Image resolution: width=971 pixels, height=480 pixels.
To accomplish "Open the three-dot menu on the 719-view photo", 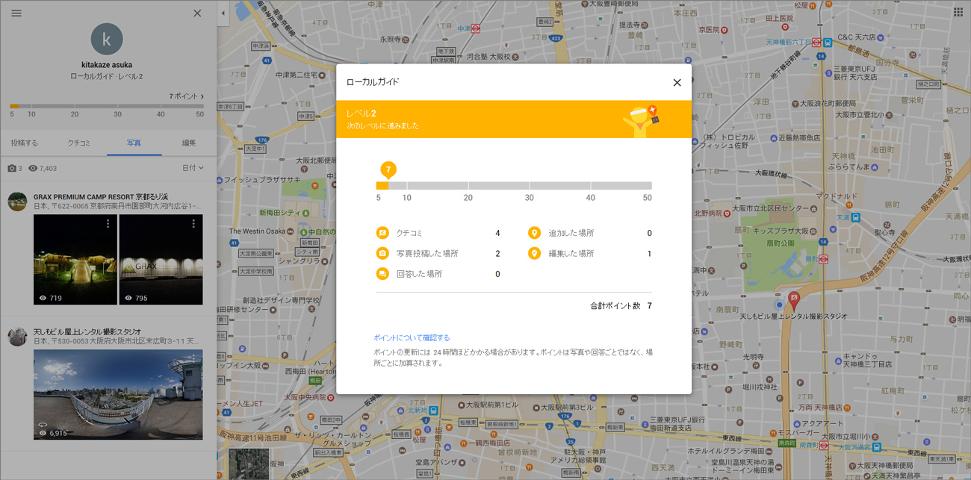I will point(108,223).
